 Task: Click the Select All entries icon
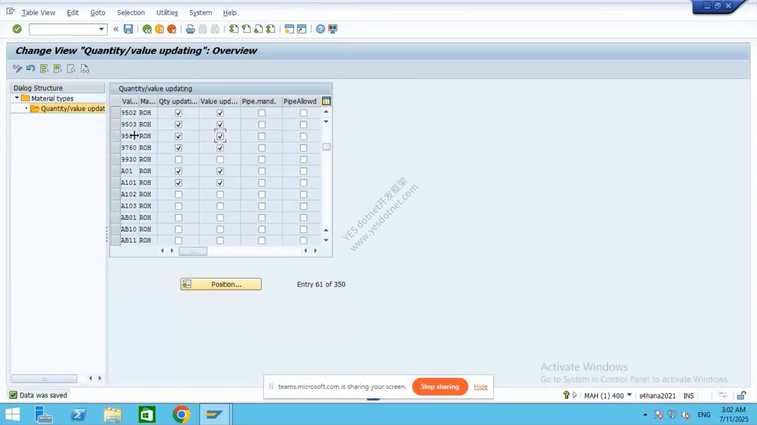click(44, 69)
